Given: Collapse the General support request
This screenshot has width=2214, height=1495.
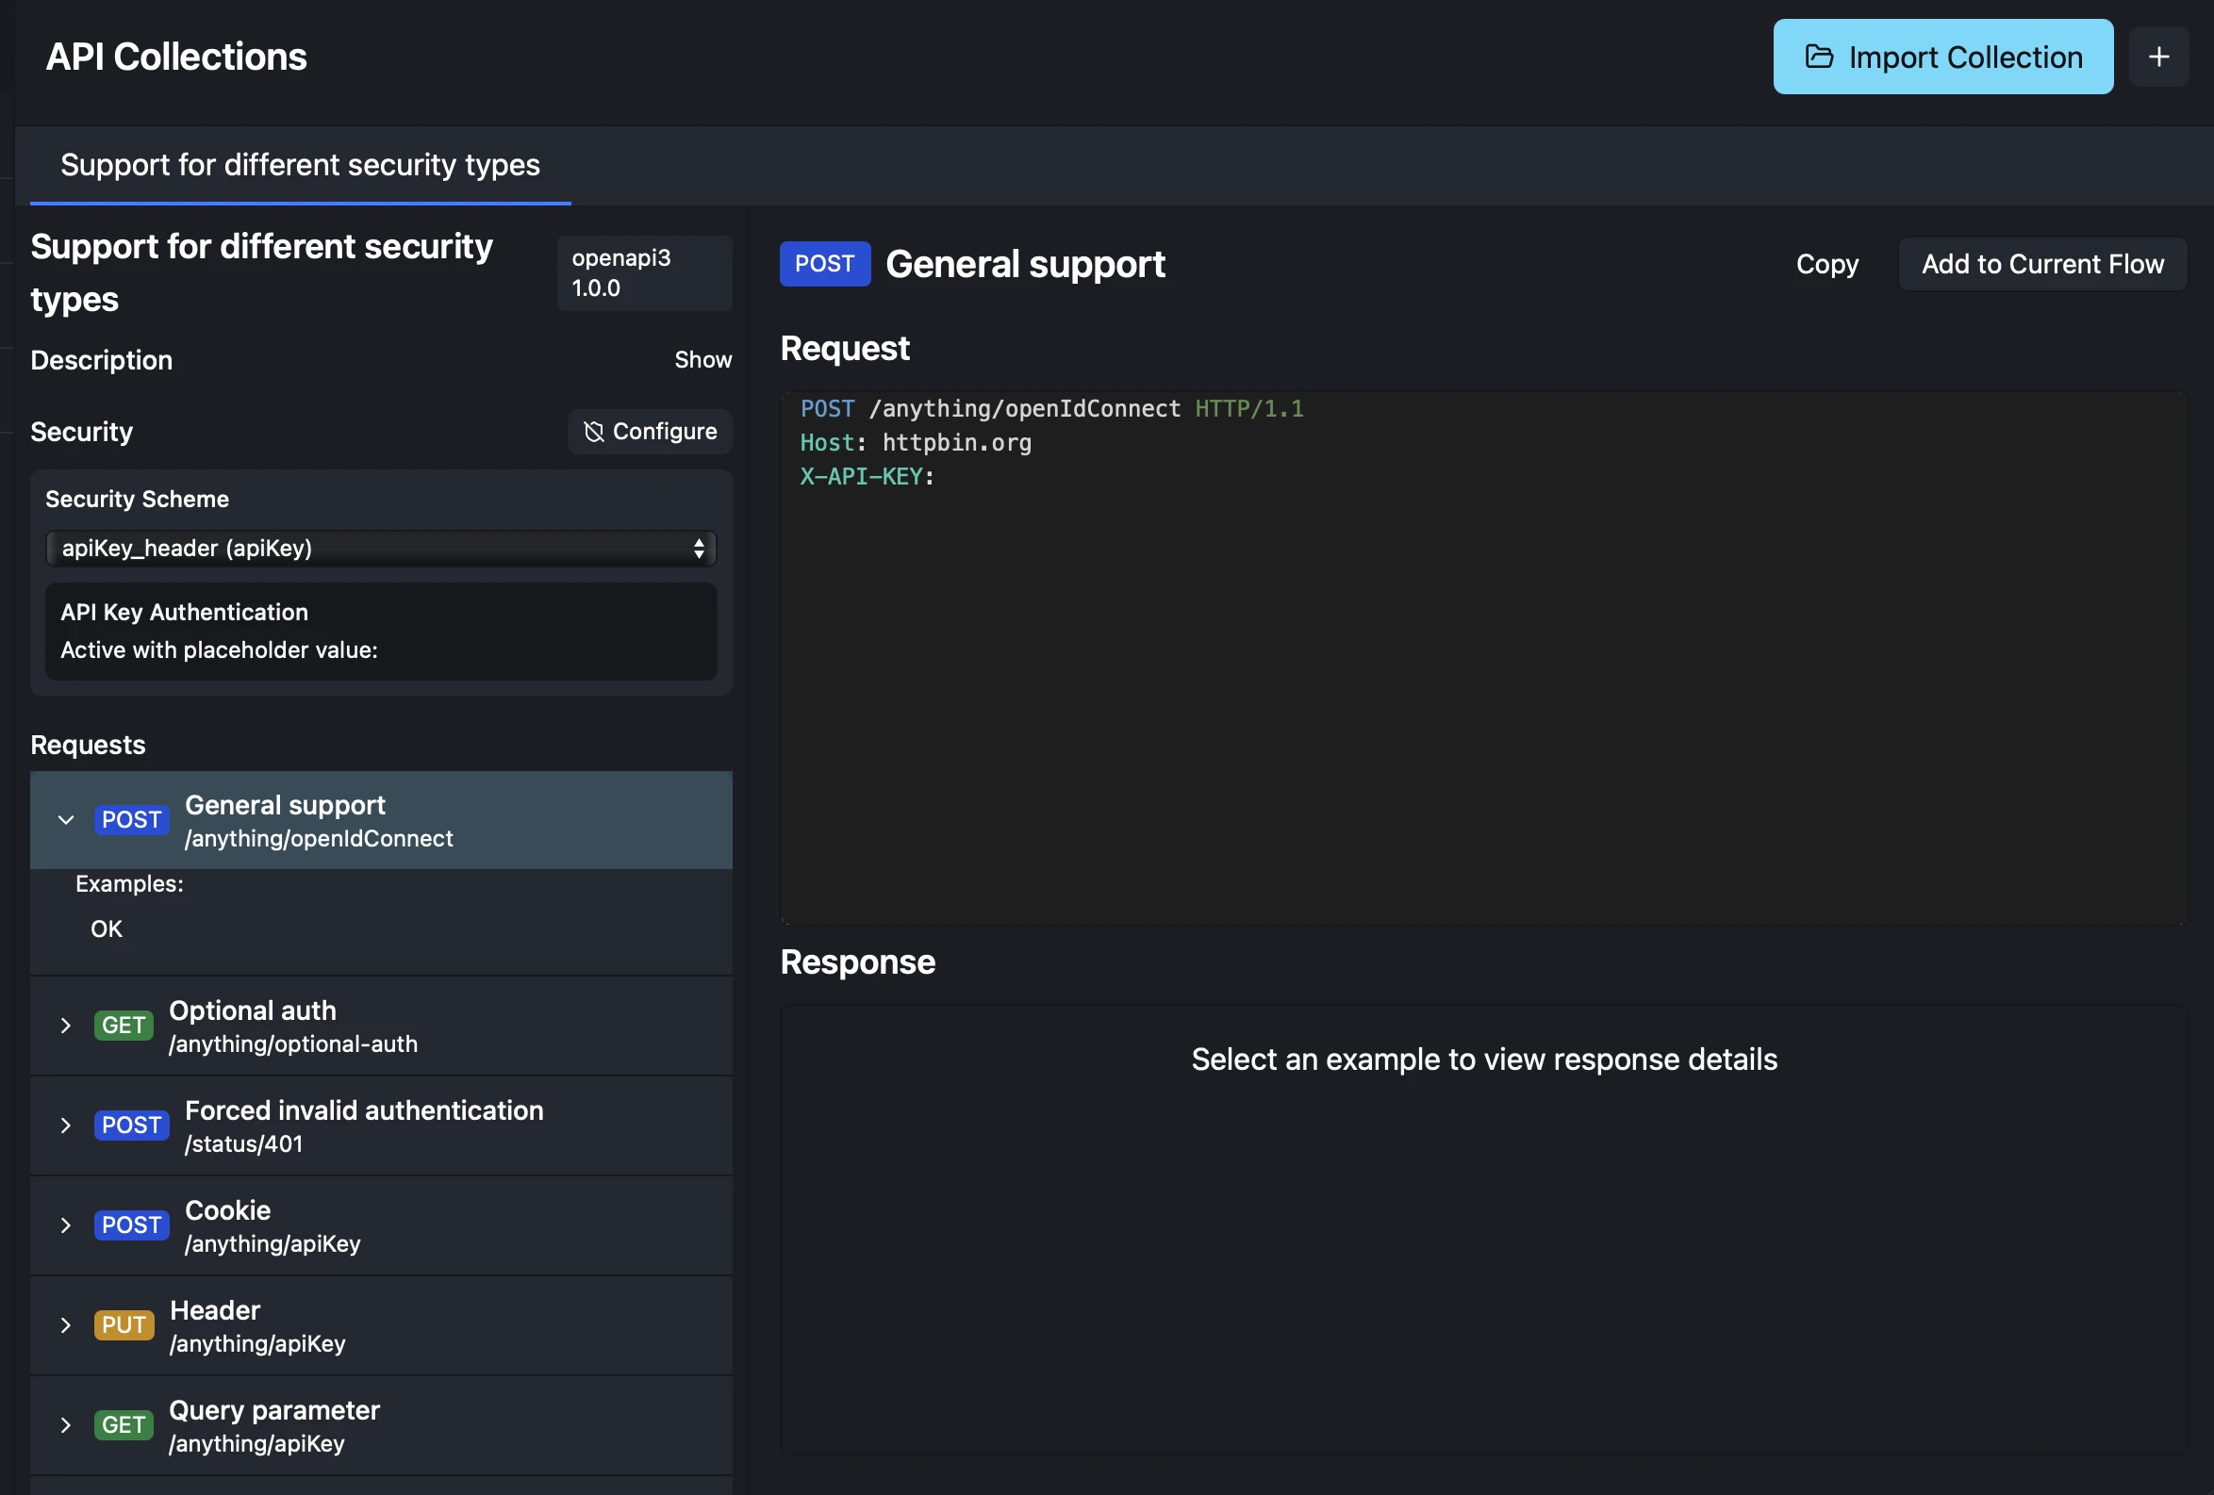Looking at the screenshot, I should coord(65,820).
